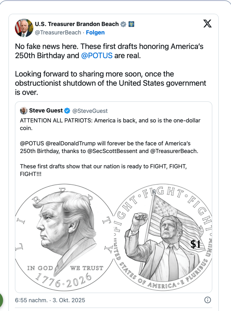Open Brandon Beach's profile avatar
The width and height of the screenshot is (231, 311).
(24, 28)
